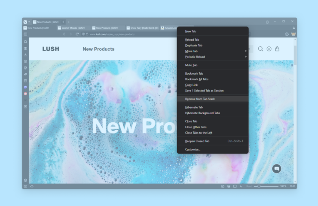Switch to 'Snow Fairy | Bath Bomb' tab
The image size is (318, 206).
click(142, 28)
